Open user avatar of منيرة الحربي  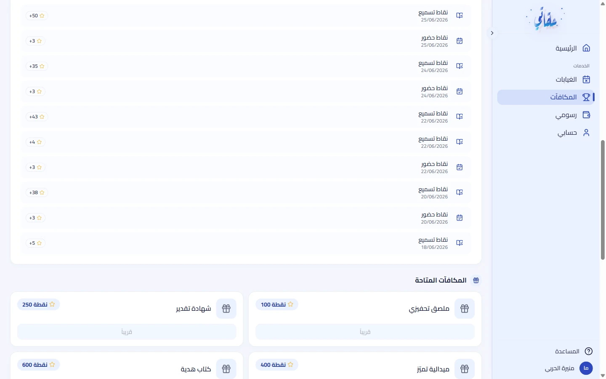[x=586, y=368]
